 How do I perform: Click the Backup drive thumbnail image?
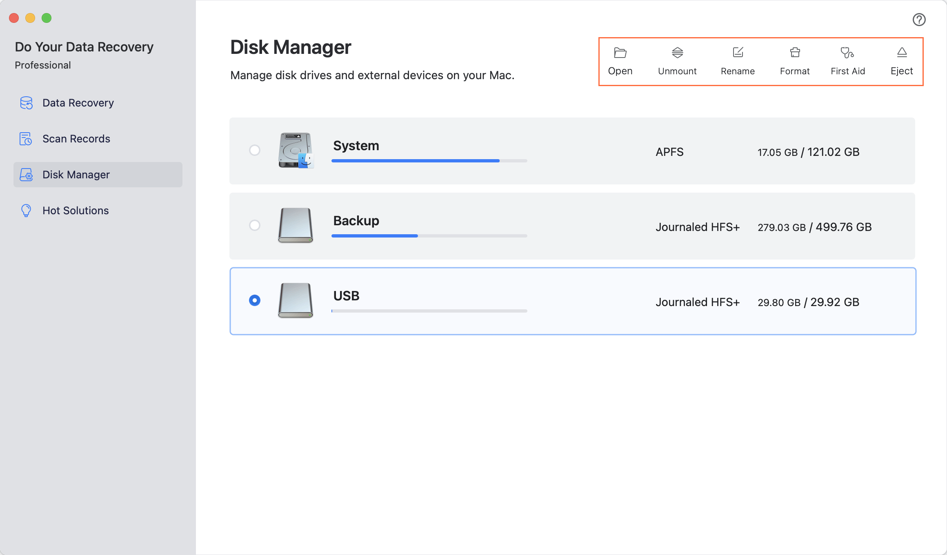[296, 225]
